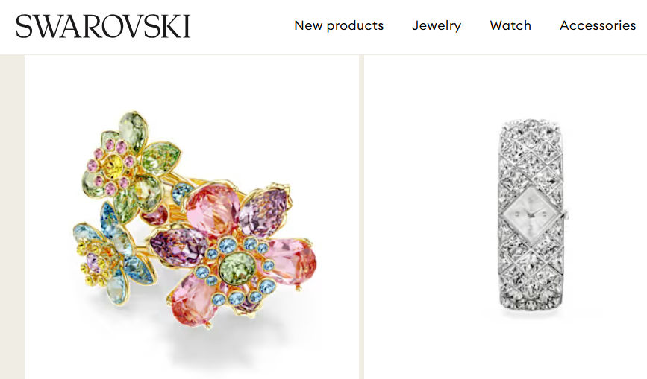Screen dimensions: 647x379
Task: Click the beige divider between product cards
Action: pos(361,217)
